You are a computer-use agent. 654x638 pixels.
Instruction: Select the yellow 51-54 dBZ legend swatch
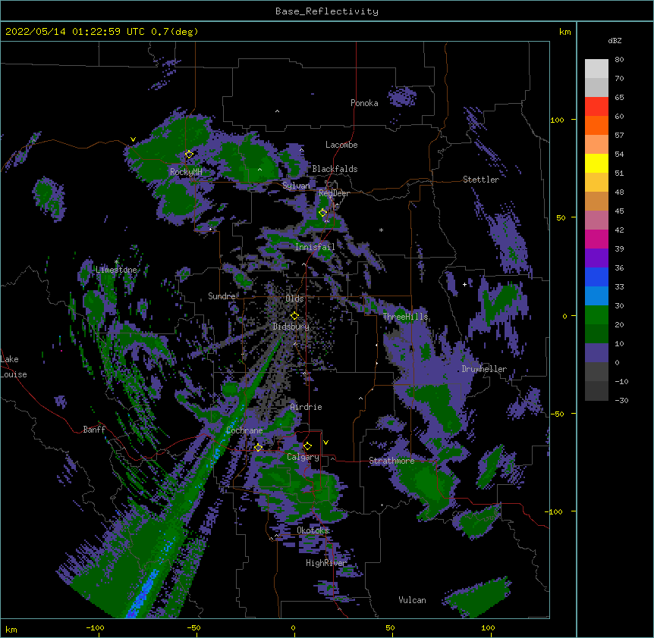pos(596,163)
